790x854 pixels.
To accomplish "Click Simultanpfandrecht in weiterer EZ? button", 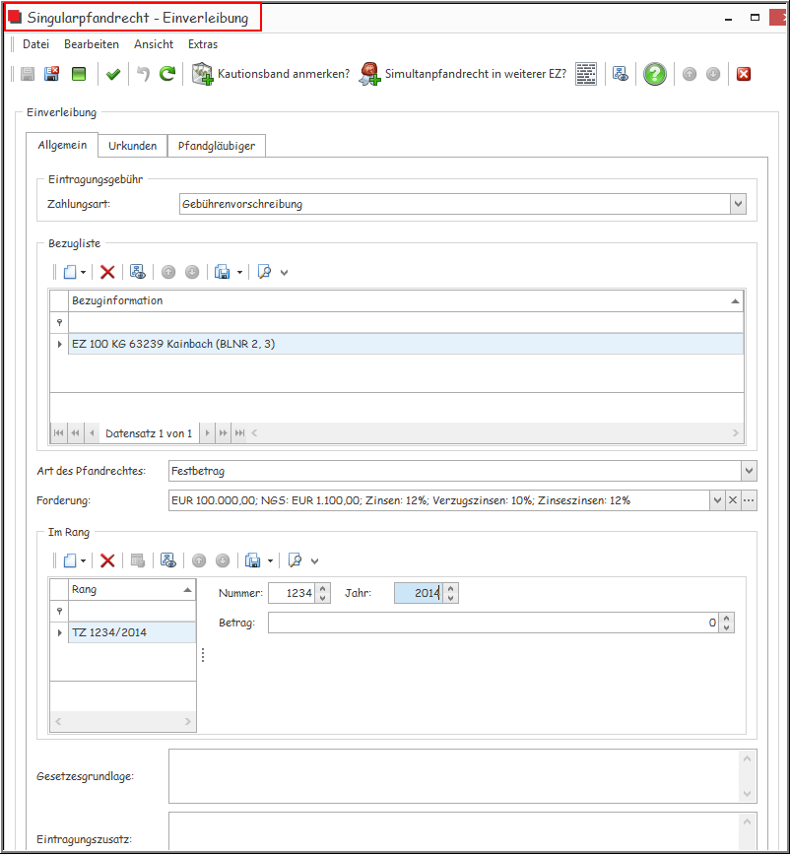I will pos(463,74).
